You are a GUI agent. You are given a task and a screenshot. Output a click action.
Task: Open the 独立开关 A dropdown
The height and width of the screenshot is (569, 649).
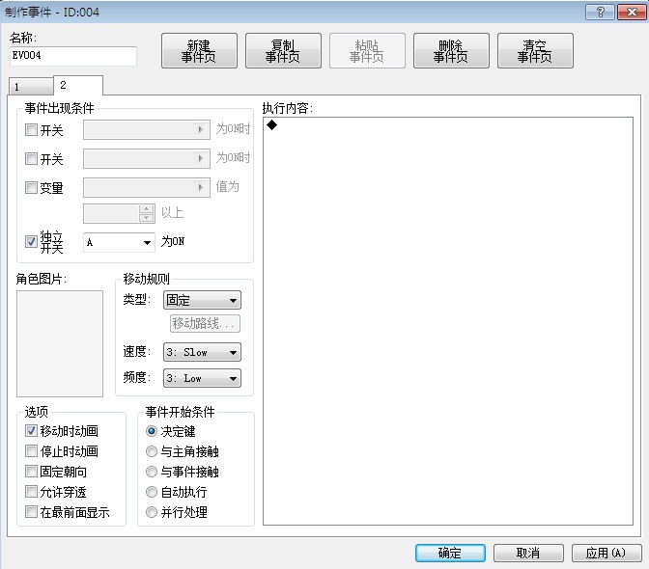click(x=119, y=243)
